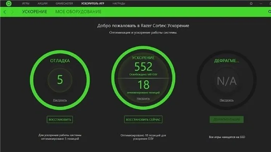Click the ОТЛАДКА circle showing 5
Screen dimensions: 271x152
pos(60,80)
